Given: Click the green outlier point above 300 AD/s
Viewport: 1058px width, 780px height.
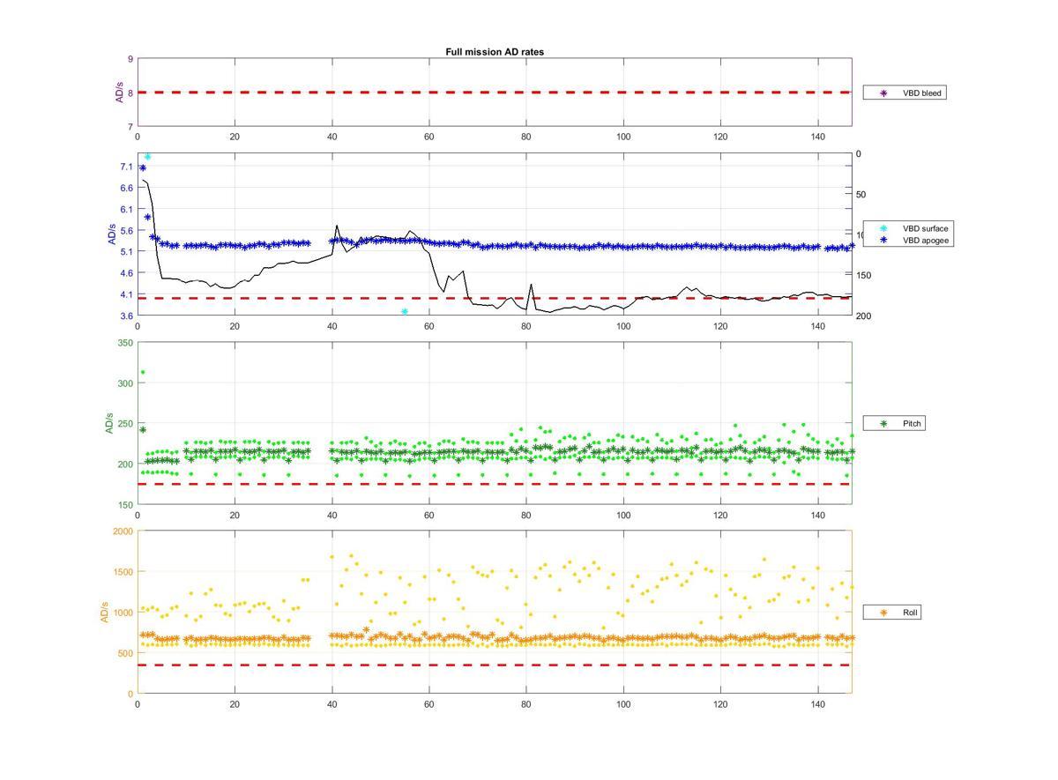Looking at the screenshot, I should pos(143,372).
